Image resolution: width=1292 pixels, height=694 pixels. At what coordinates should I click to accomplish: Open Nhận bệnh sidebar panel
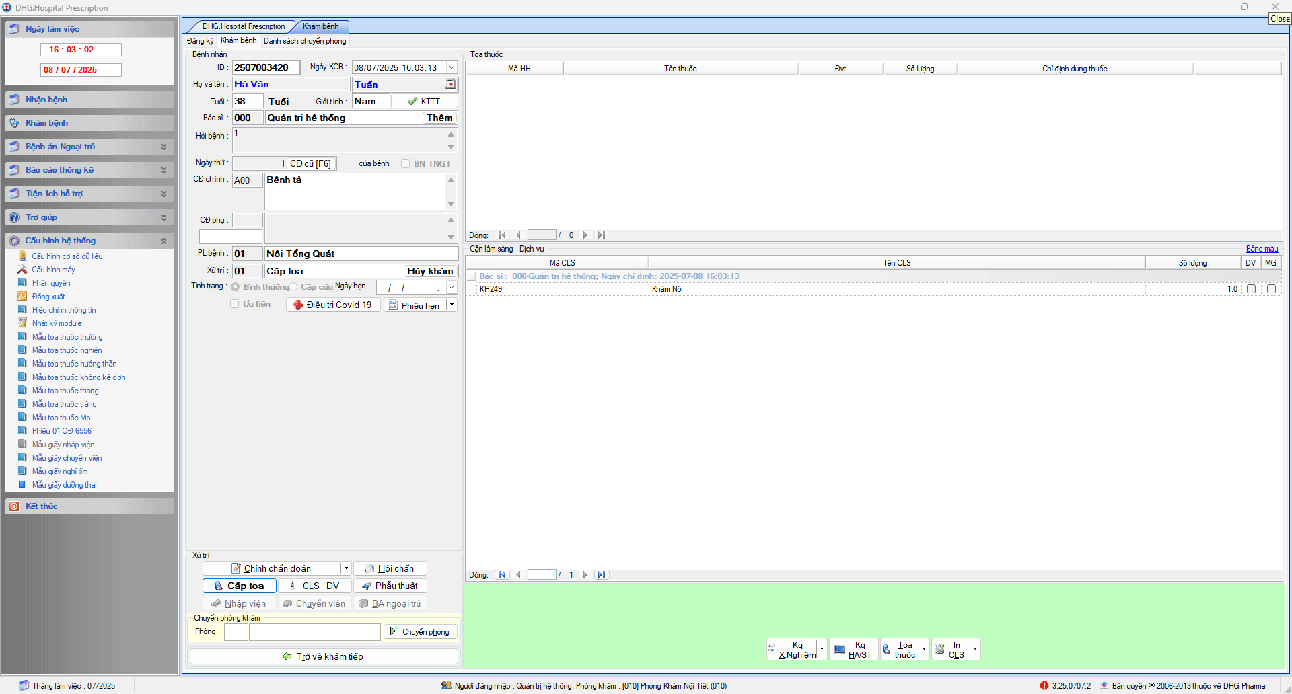tap(89, 100)
